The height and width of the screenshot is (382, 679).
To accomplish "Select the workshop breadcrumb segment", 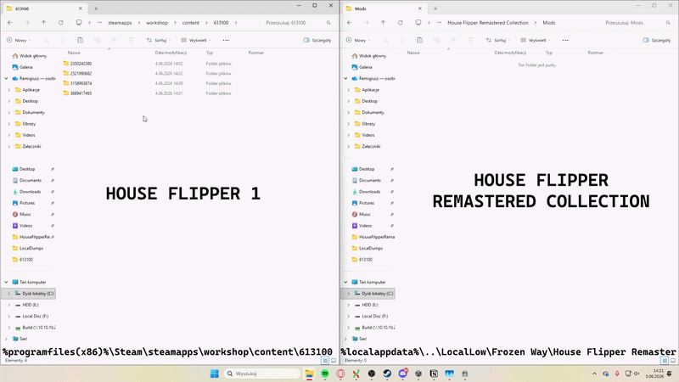I will (157, 23).
